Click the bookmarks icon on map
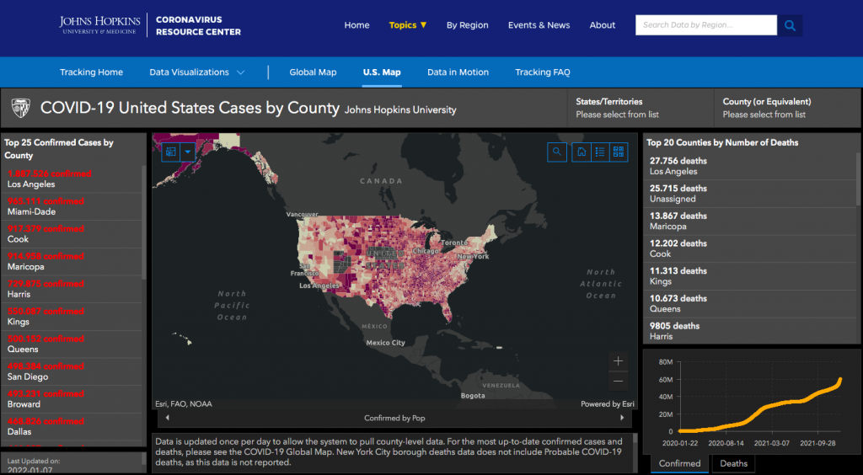The height and width of the screenshot is (475, 863). tap(171, 152)
